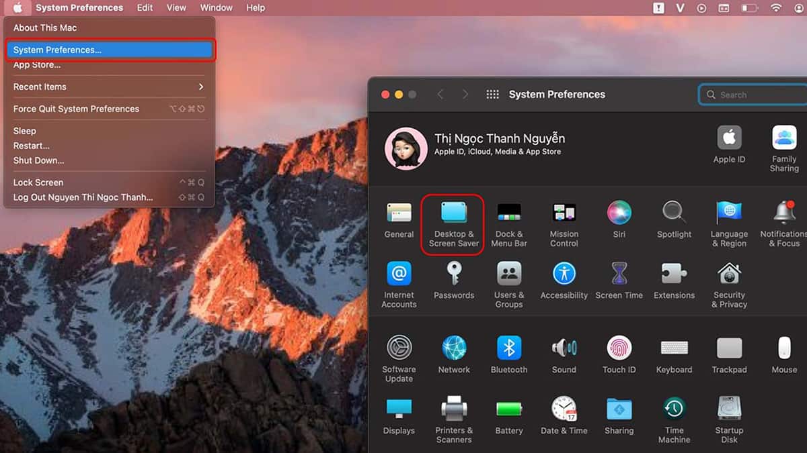Open the Window menu in menu bar

(216, 8)
